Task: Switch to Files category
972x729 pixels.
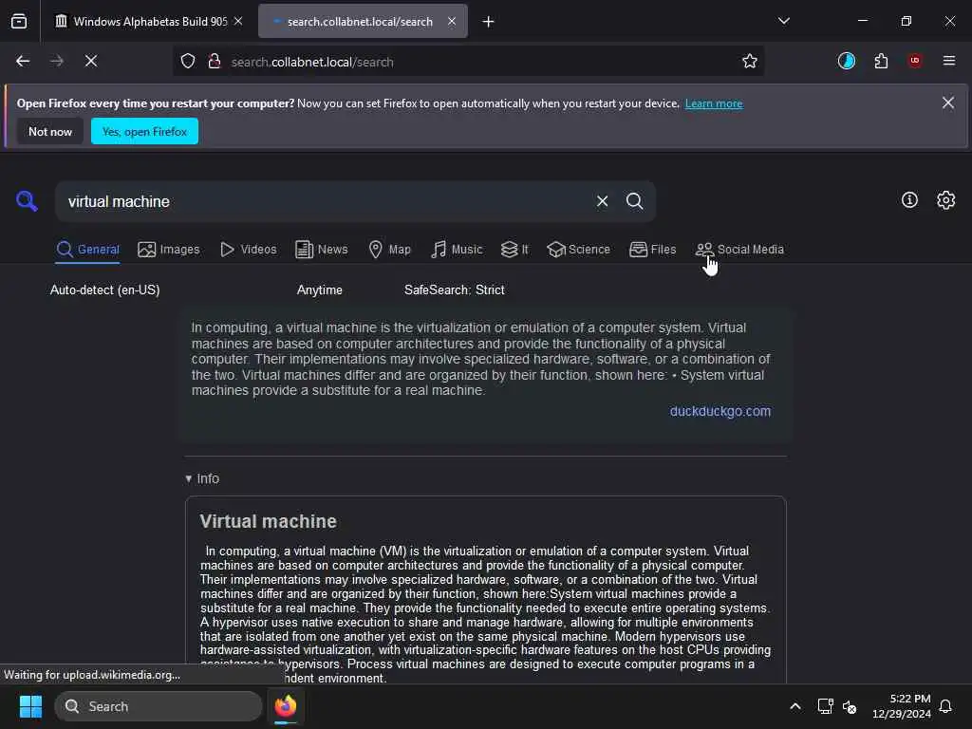Action: click(653, 250)
